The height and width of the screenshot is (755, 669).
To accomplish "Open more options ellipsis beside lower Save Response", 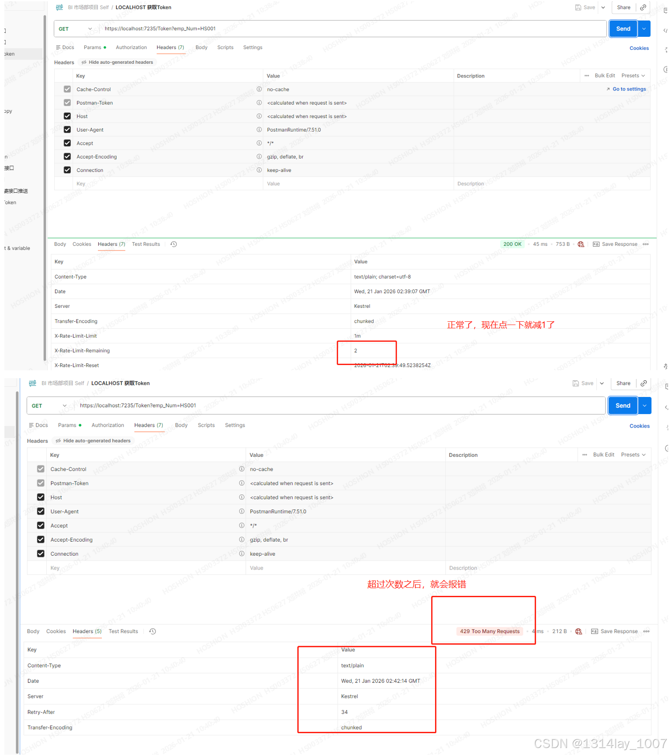I will click(x=646, y=631).
